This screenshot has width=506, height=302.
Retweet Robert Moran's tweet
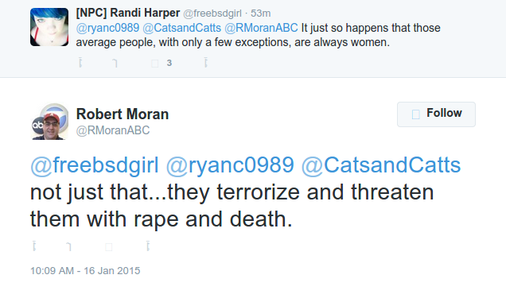pyautogui.click(x=68, y=246)
